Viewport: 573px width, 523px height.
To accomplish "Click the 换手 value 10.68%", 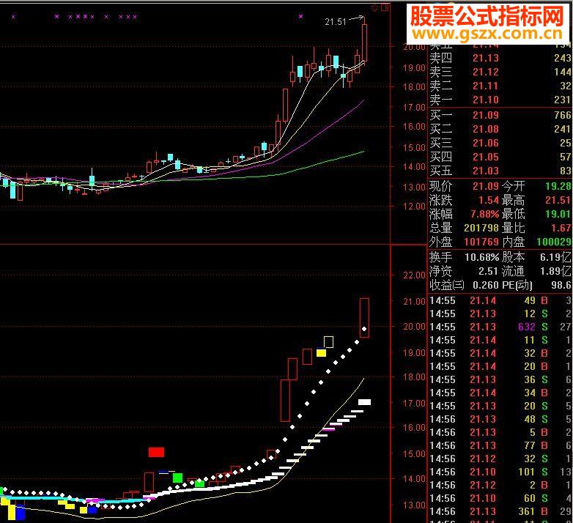I will (x=482, y=258).
